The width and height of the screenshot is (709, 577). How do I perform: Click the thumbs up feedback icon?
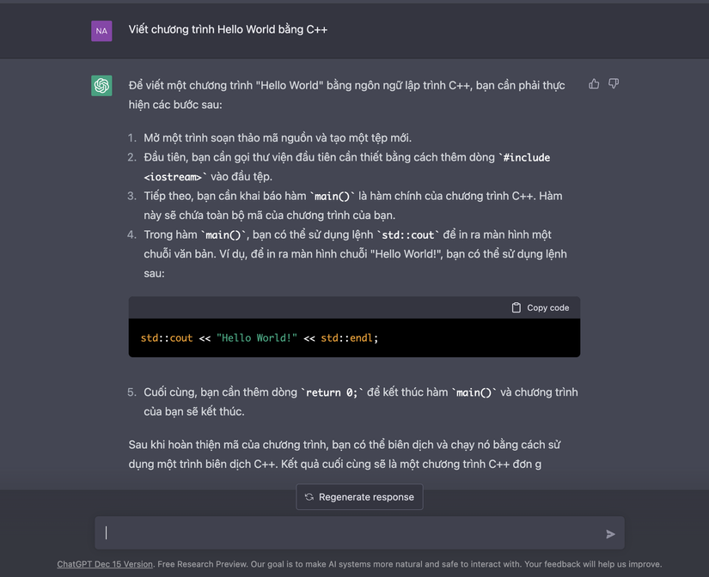[x=594, y=84]
